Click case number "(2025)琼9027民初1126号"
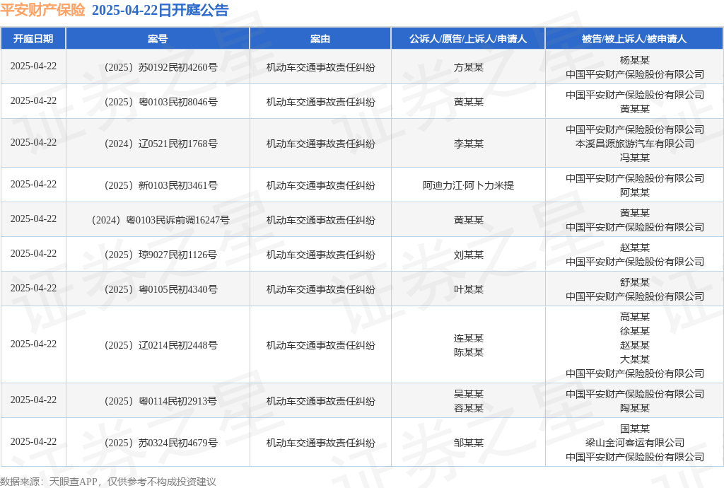724x488 pixels. [x=160, y=255]
